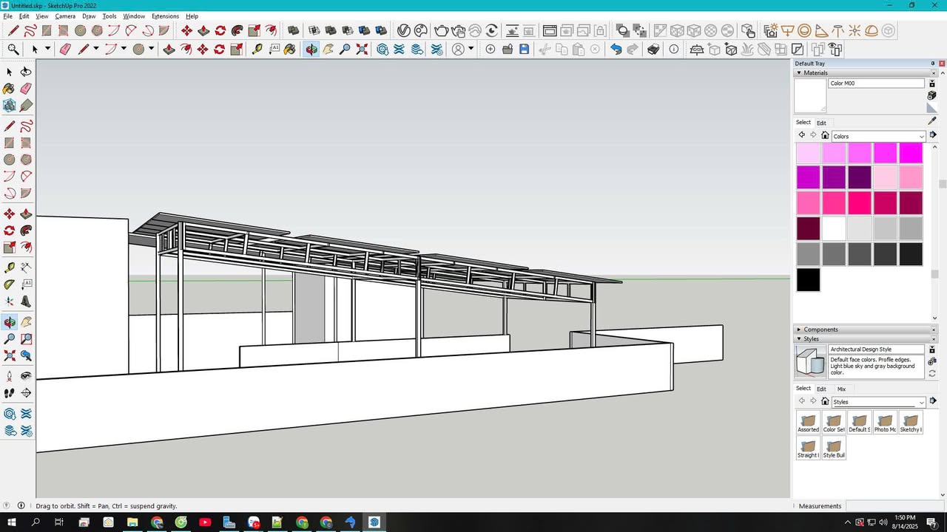Image resolution: width=947 pixels, height=532 pixels.
Task: Pick the Sample Paint eyedropper in Materials
Action: [x=931, y=121]
